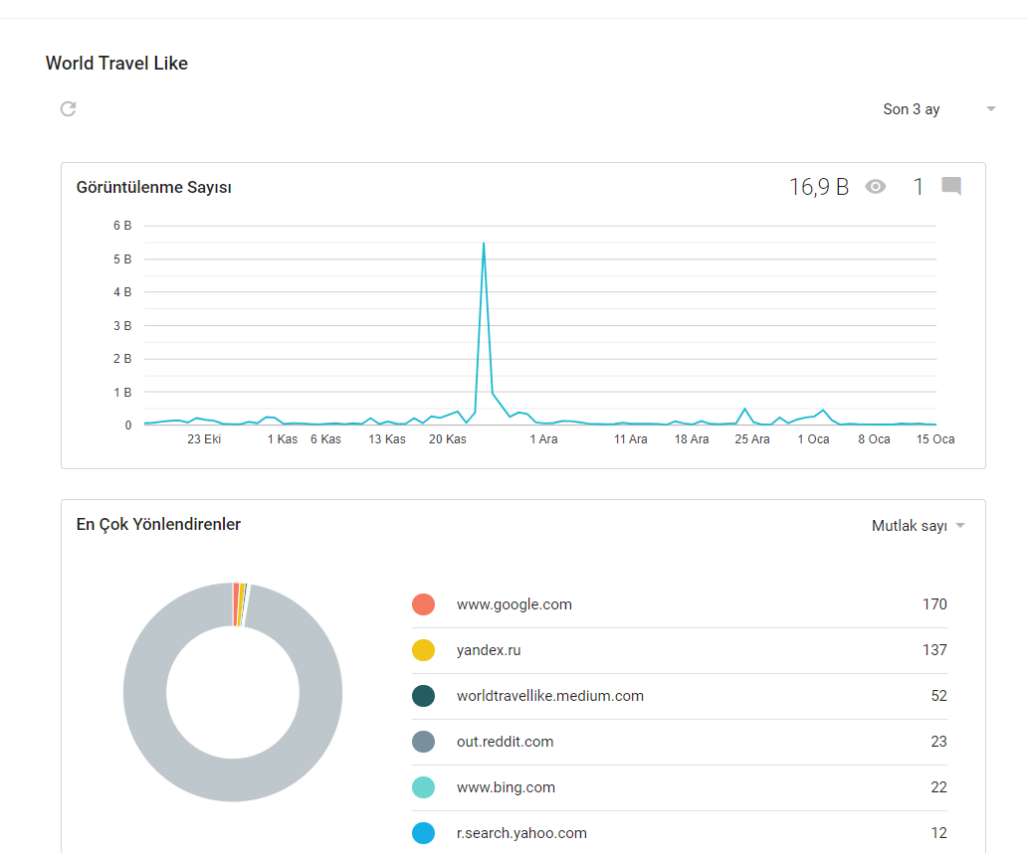Click the r.search.yahoo.com referrer row
Screen dimensions: 1027x853
[680, 833]
